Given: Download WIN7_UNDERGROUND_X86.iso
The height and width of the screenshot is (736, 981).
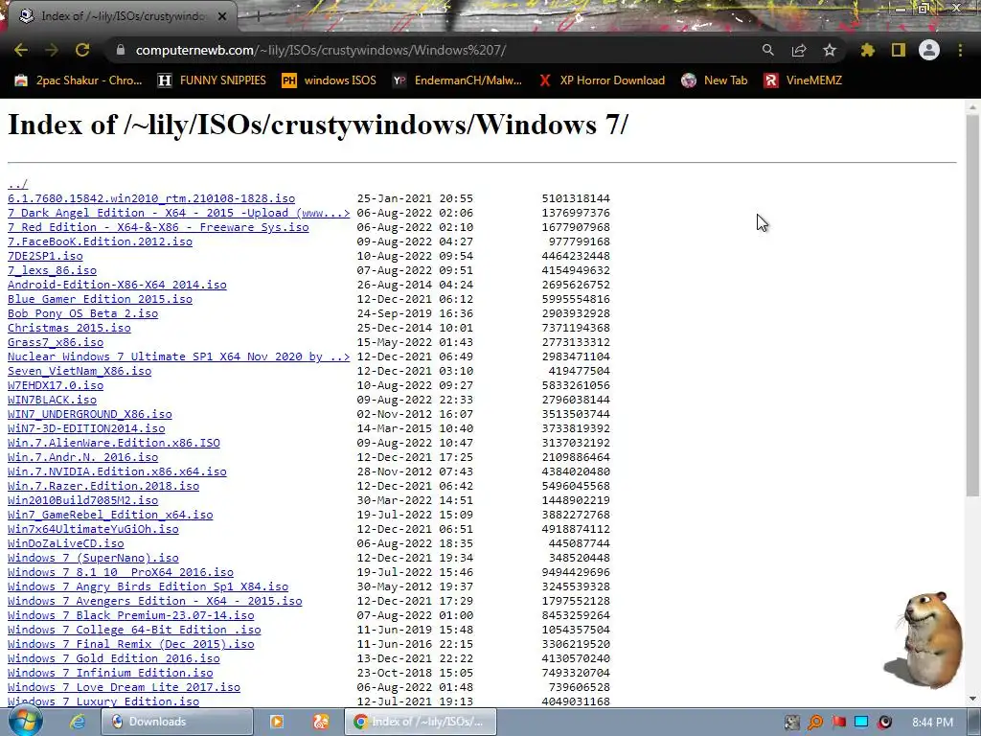Looking at the screenshot, I should (89, 414).
